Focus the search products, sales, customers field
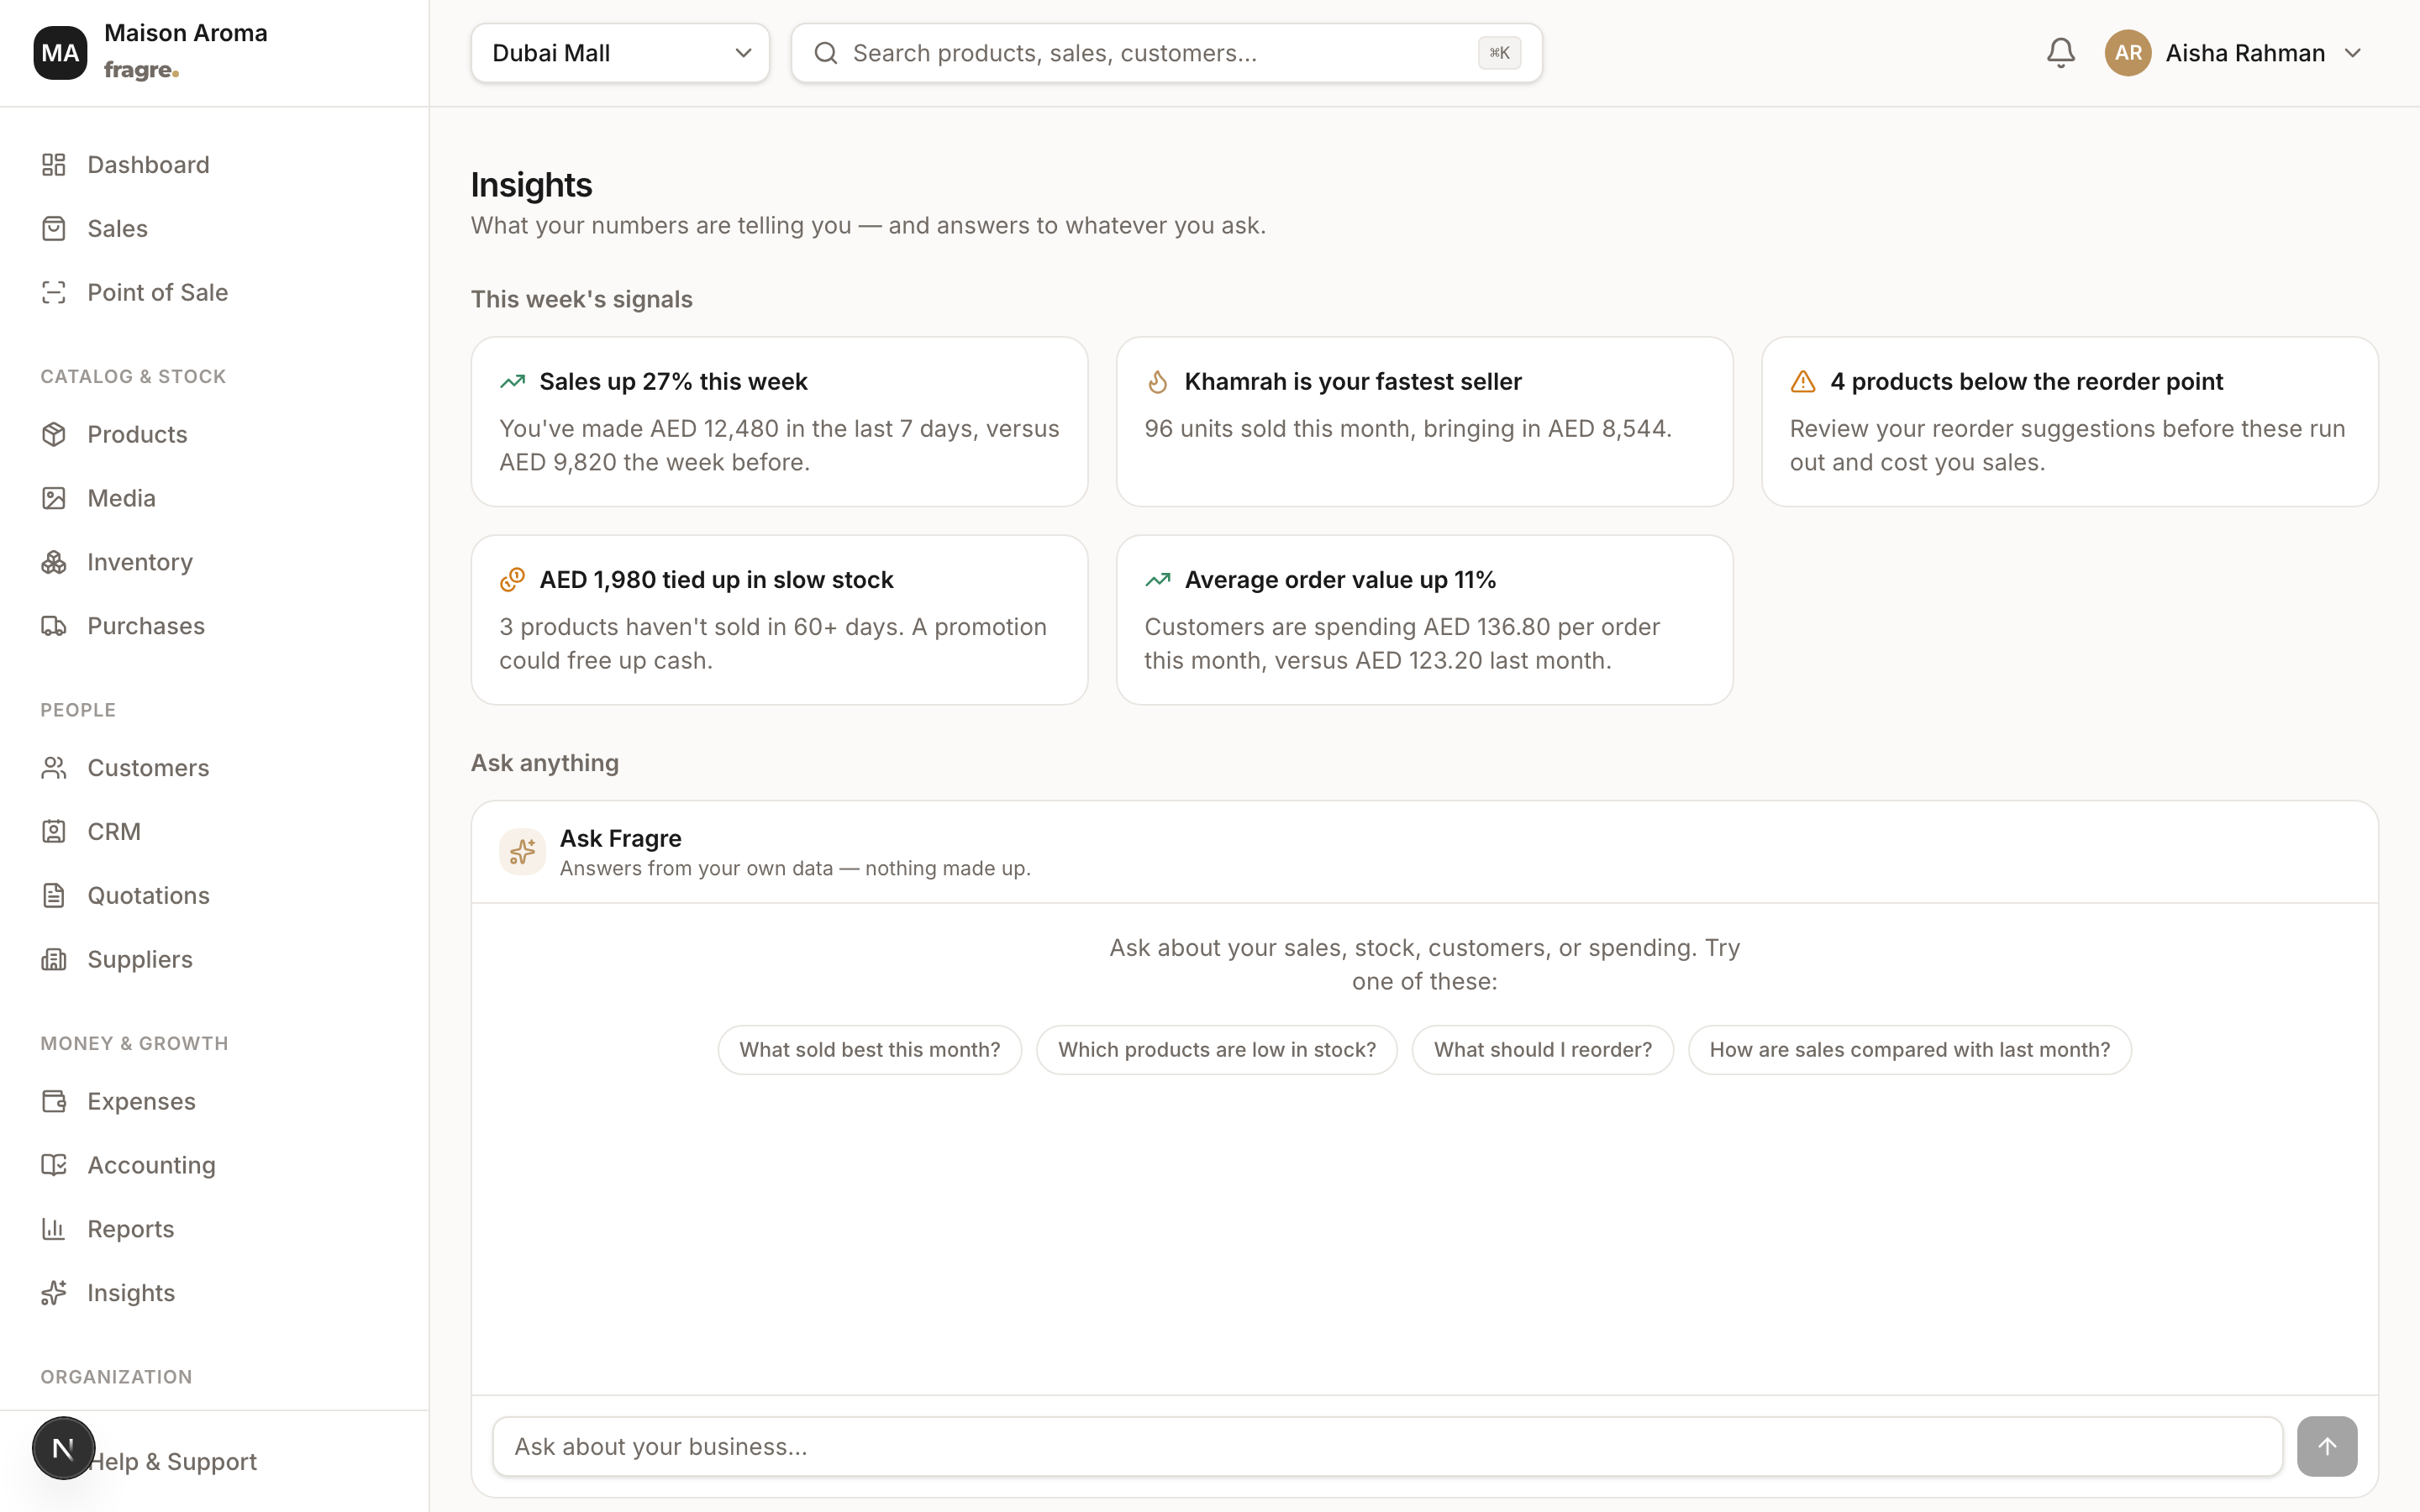 (1167, 53)
